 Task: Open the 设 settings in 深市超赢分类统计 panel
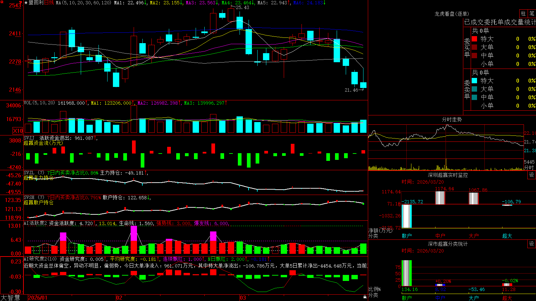532,244
